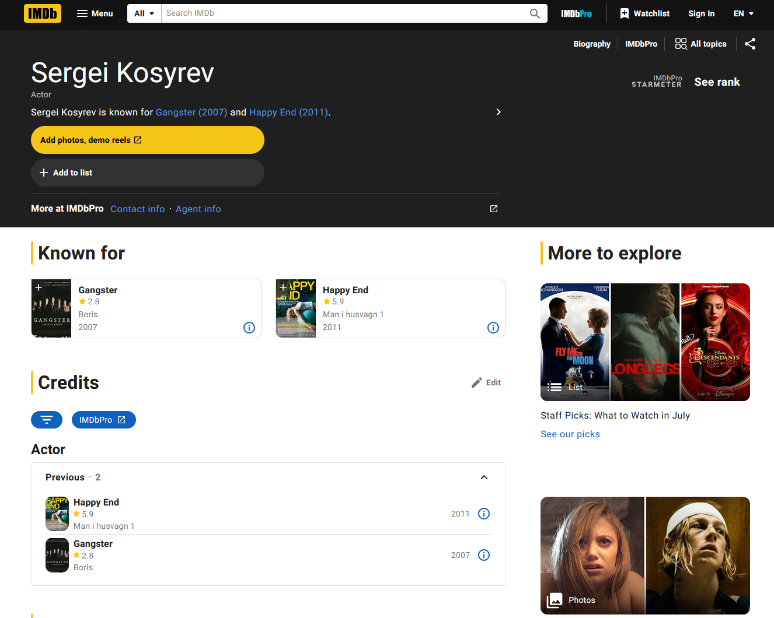Open the Staff Picks list image

[645, 342]
